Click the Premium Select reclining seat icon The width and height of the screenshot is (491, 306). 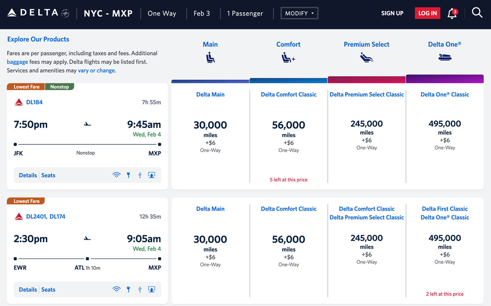pyautogui.click(x=366, y=57)
